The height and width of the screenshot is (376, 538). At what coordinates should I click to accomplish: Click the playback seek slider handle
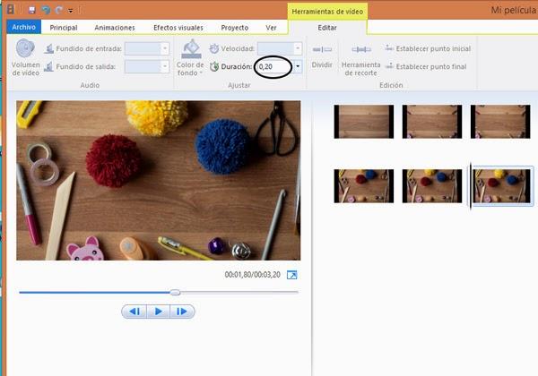point(176,293)
